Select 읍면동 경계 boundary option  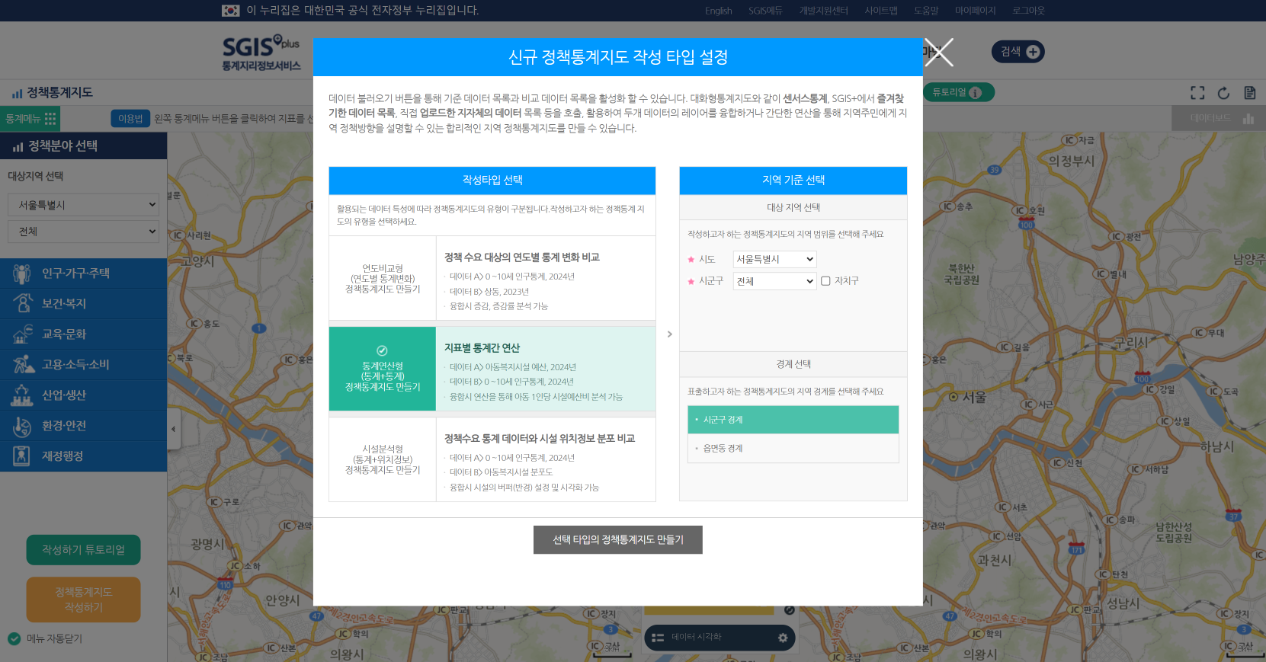pyautogui.click(x=793, y=448)
